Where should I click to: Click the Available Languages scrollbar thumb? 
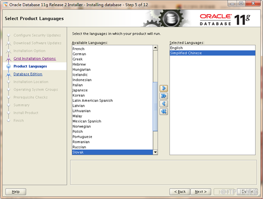point(155,107)
